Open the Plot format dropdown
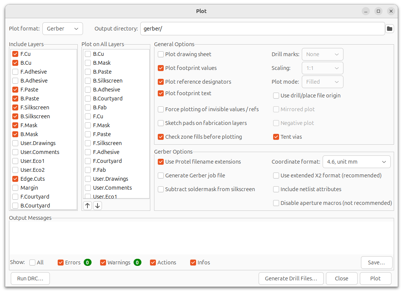This screenshot has height=293, width=403. [63, 29]
